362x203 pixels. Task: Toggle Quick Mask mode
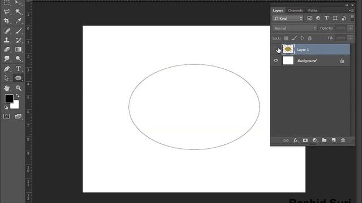[x=7, y=116]
